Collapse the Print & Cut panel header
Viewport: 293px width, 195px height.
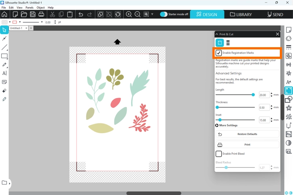[217, 34]
